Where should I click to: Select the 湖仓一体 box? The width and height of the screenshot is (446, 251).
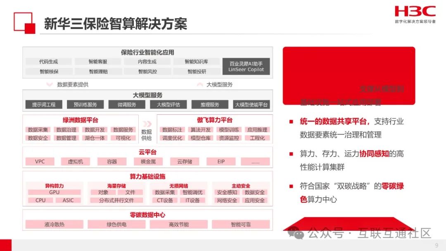(x=95, y=138)
